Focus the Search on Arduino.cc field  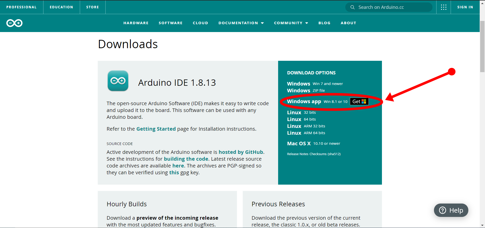pos(389,7)
